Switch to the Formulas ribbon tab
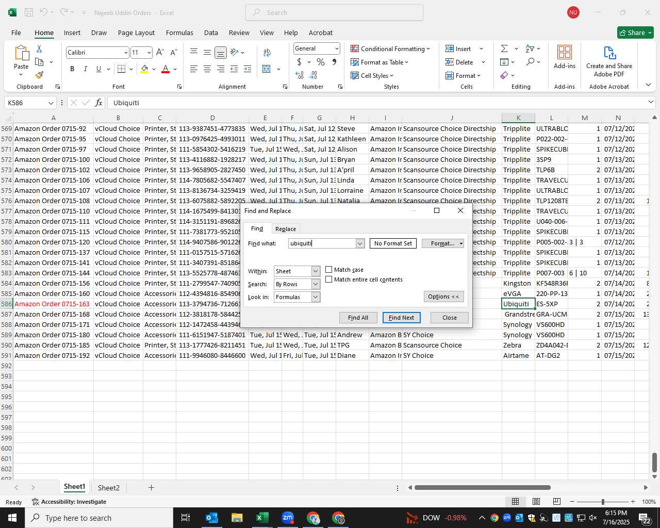Image resolution: width=660 pixels, height=528 pixels. click(179, 32)
